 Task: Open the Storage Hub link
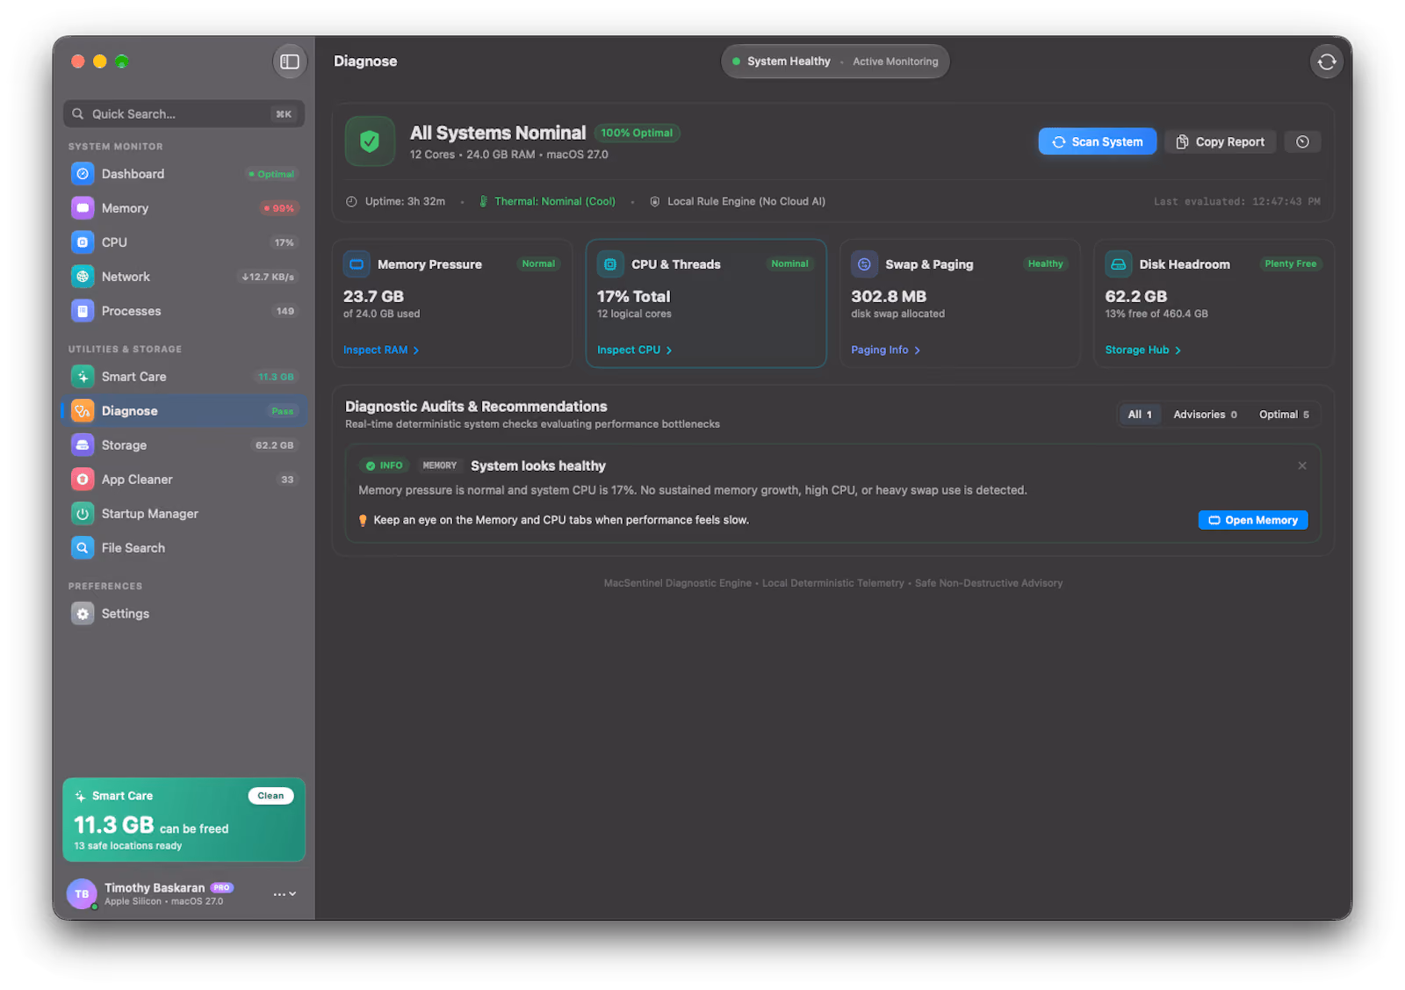pyautogui.click(x=1142, y=350)
